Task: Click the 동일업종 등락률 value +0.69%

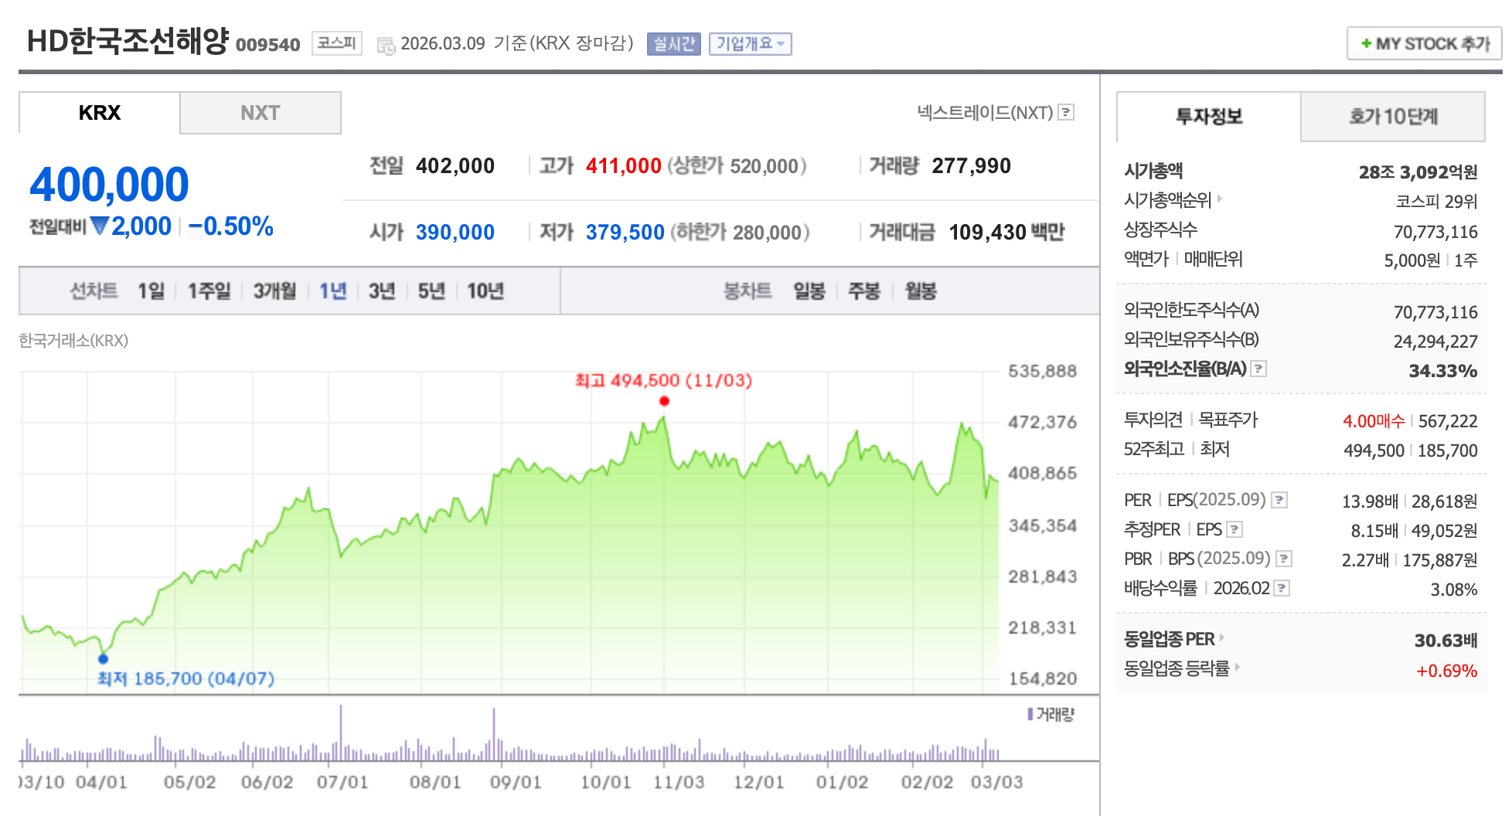Action: tap(1446, 671)
